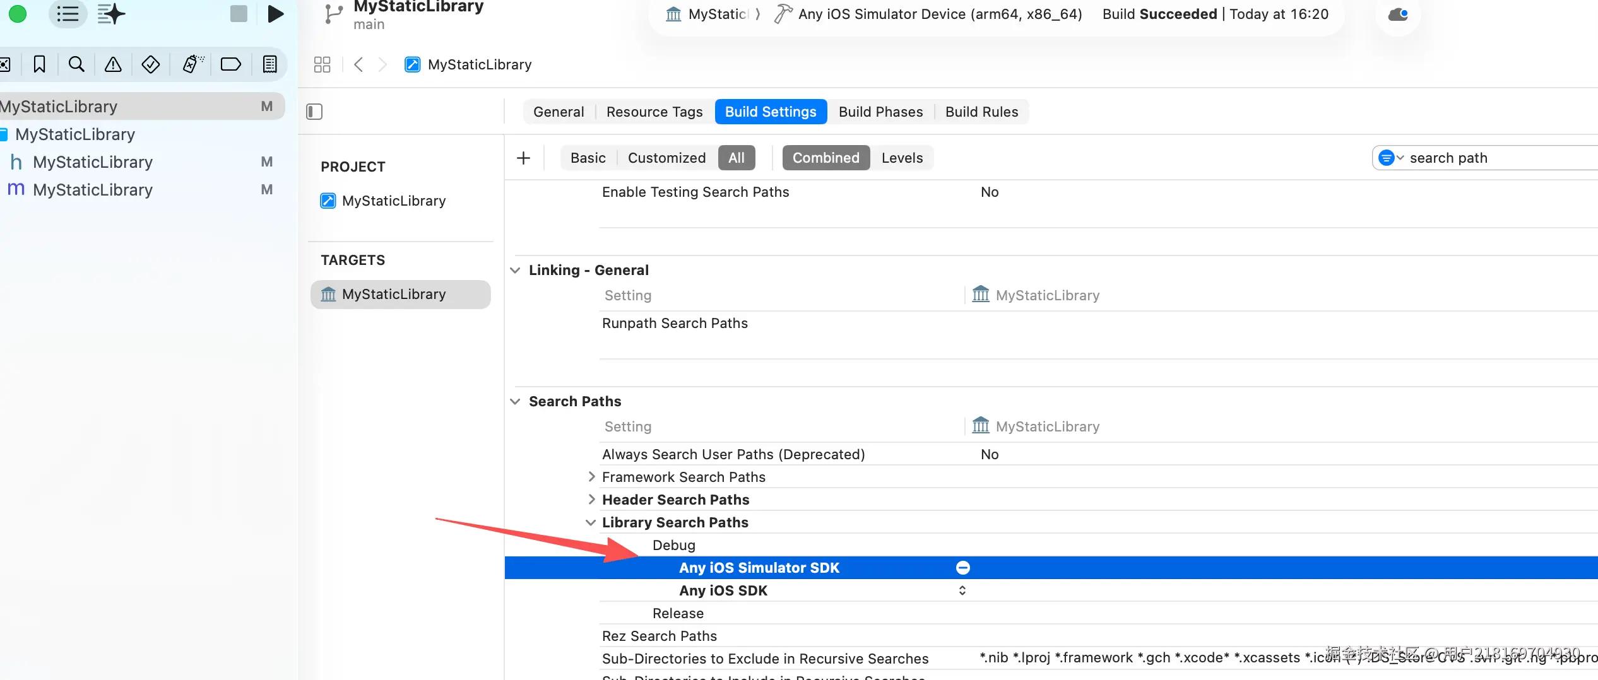Go back in editor history
This screenshot has width=1598, height=680.
click(x=358, y=64)
